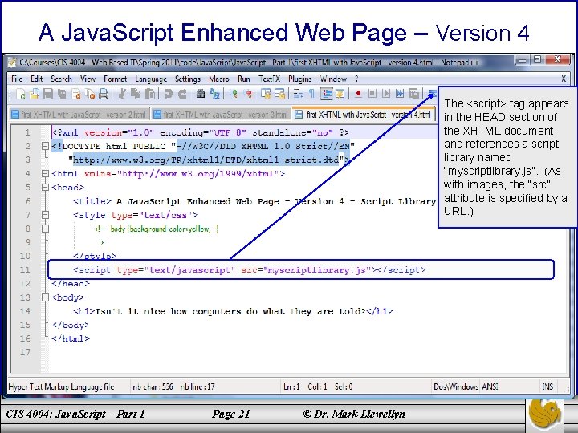Click line number 11 in the margin
Viewport: 578px width, 433px height.
click(25, 269)
